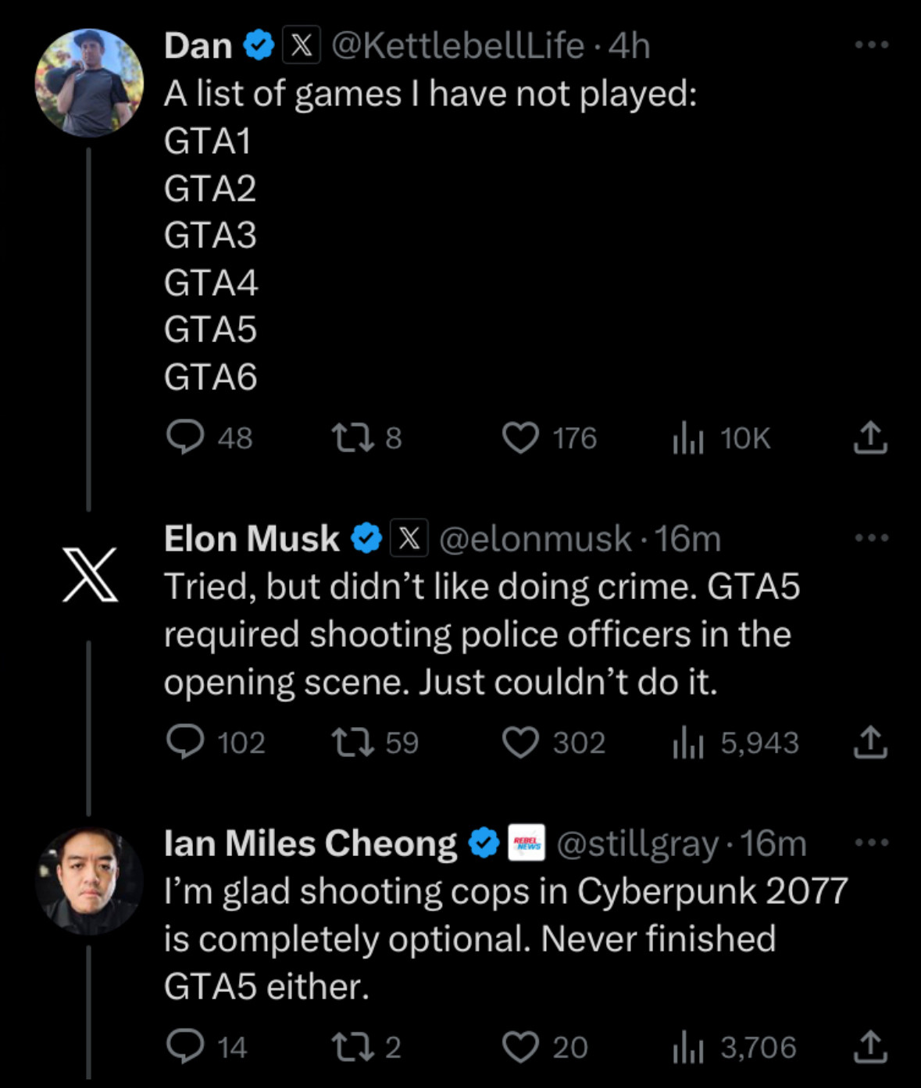Open more options on Ian Miles Cheong's tweet
Screen dimensions: 921x1088
pyautogui.click(x=872, y=842)
